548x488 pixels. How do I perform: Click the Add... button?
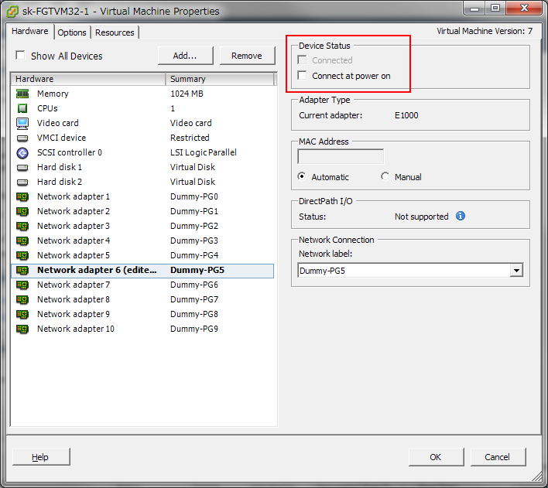[x=185, y=56]
